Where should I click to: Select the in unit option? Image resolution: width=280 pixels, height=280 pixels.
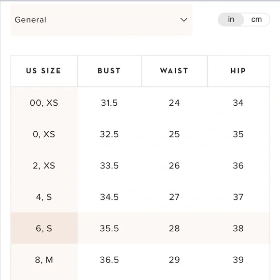click(231, 19)
